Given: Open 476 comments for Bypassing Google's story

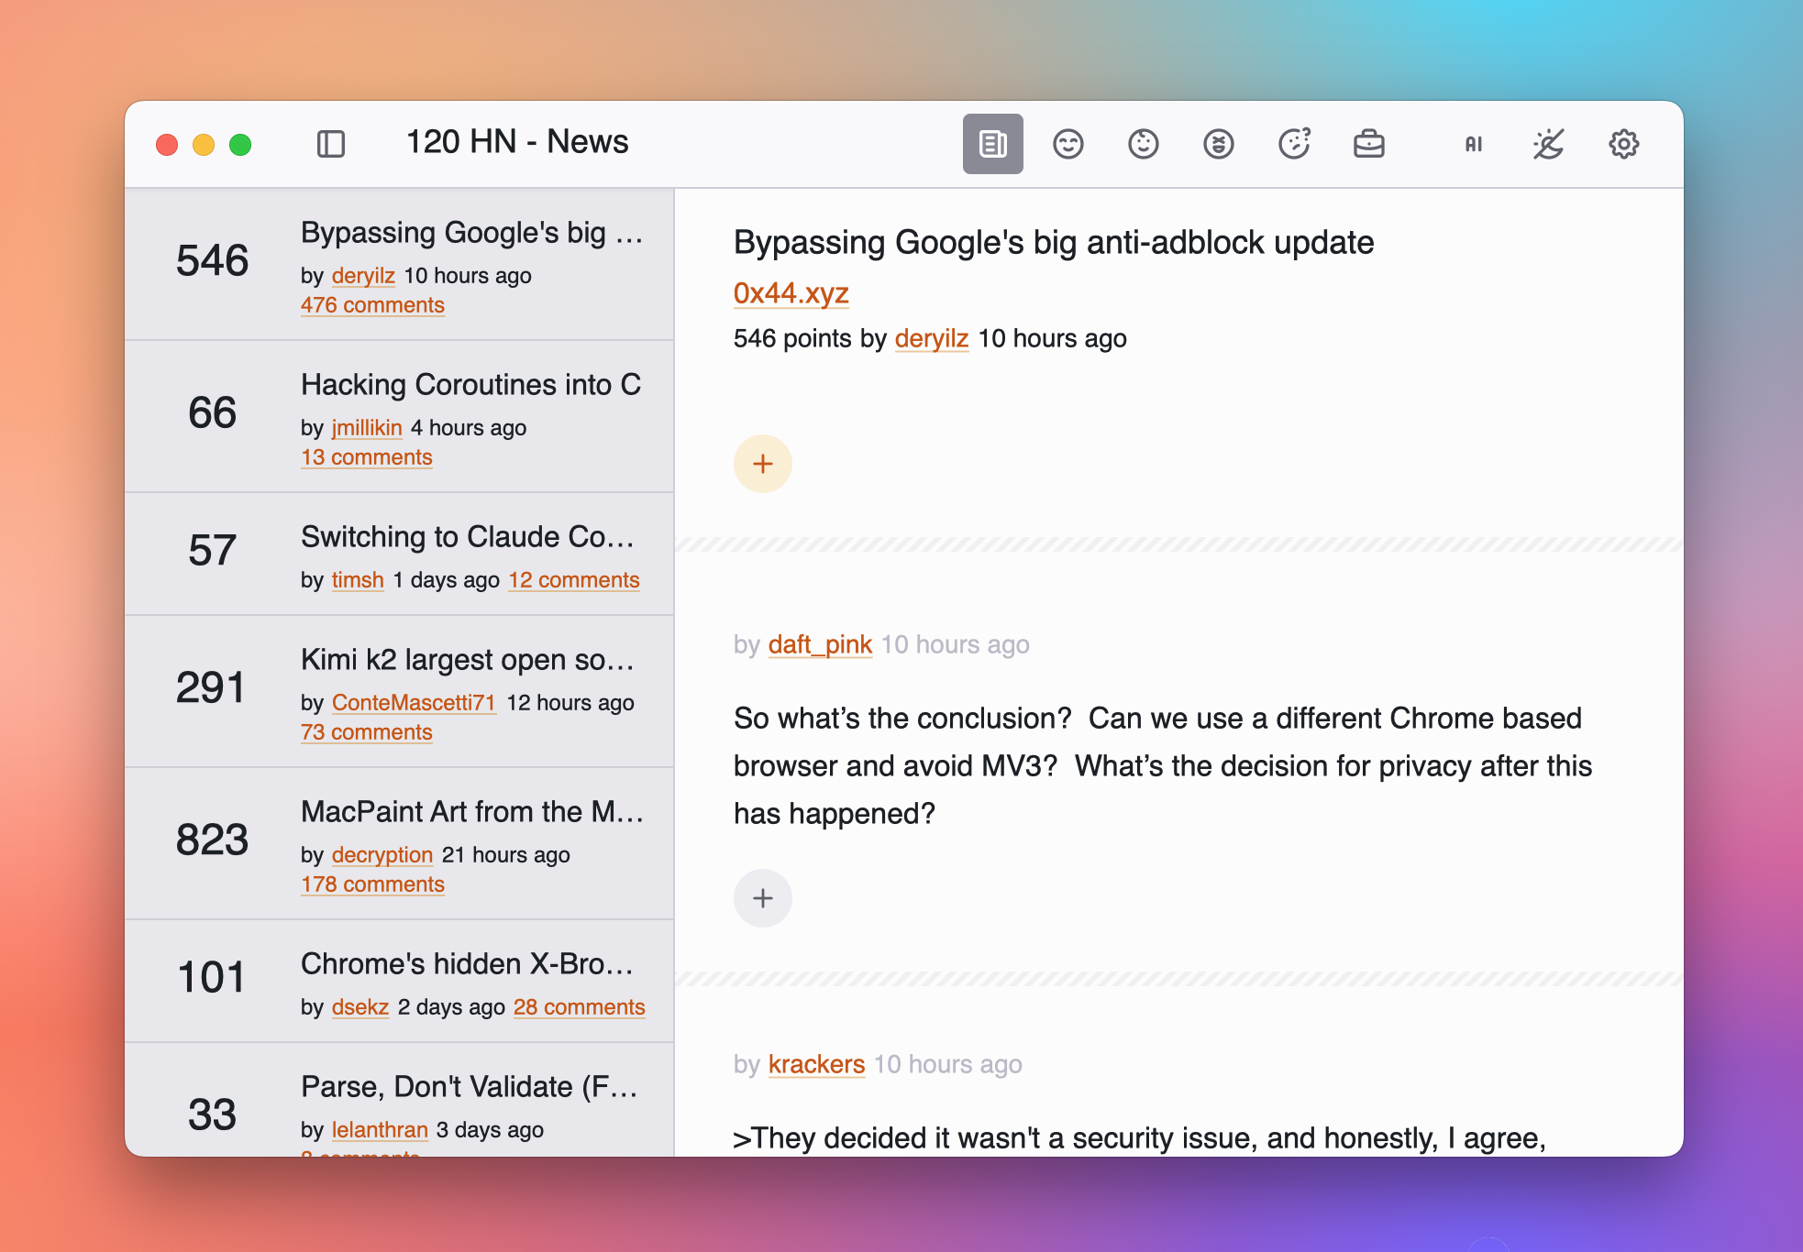Looking at the screenshot, I should 372,305.
